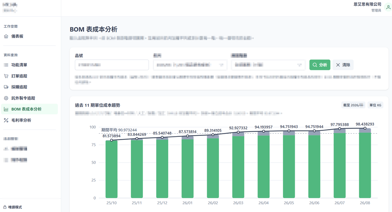Click the 託外製令追蹤 gear icon
This screenshot has width=392, height=212.
click(x=6, y=98)
